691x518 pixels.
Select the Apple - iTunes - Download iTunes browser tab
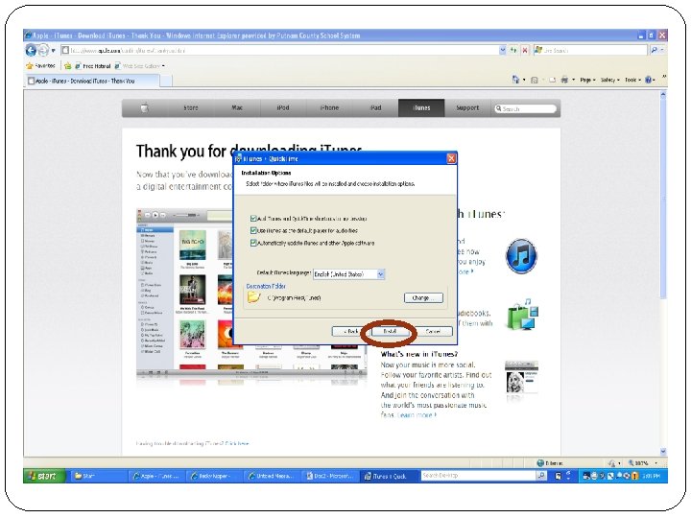tap(92, 81)
